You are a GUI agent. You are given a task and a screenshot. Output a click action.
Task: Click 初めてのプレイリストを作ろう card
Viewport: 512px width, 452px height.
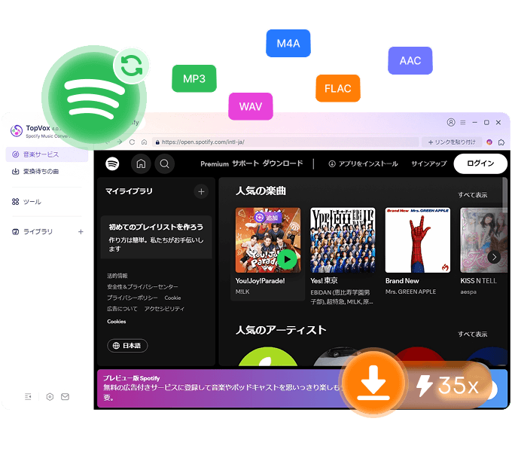(x=156, y=237)
